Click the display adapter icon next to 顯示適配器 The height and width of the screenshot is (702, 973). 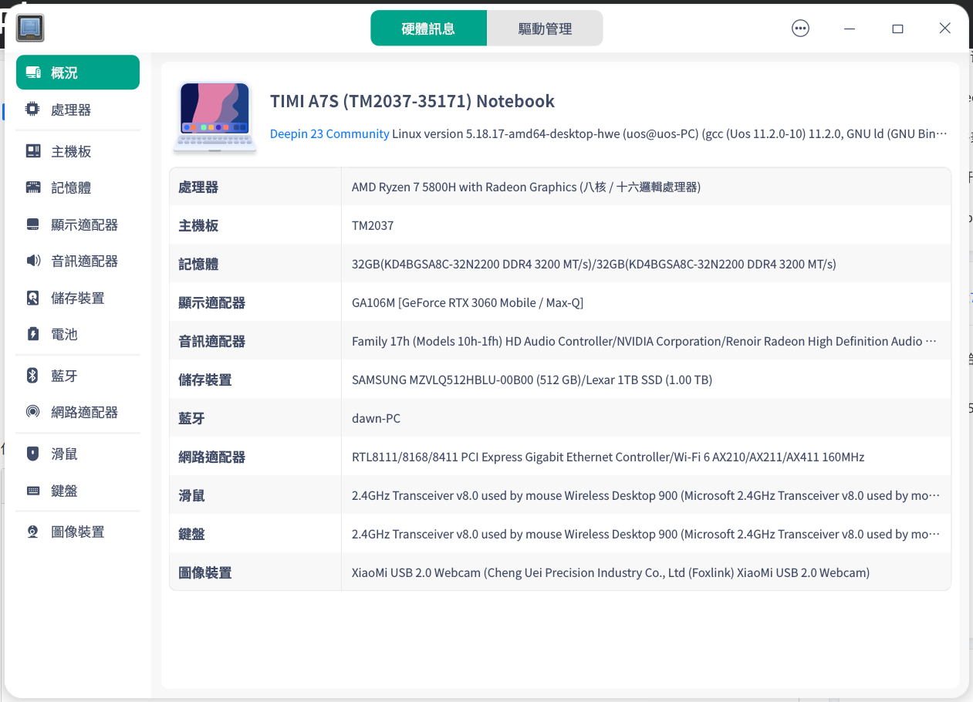tap(32, 224)
